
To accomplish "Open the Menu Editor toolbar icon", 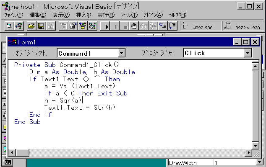I will [63, 26].
